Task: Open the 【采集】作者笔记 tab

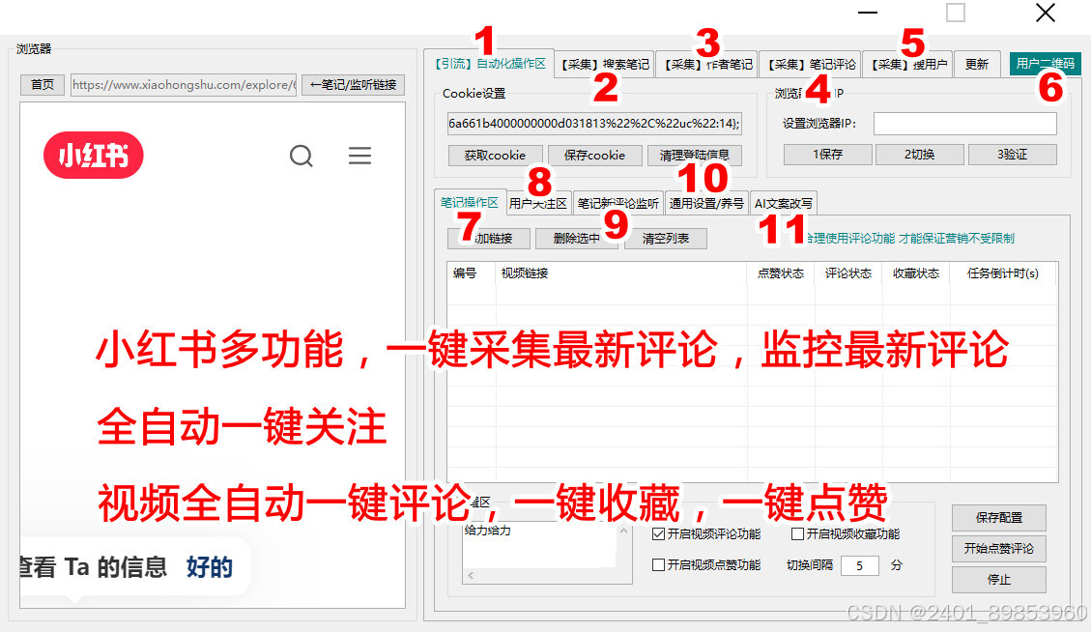Action: coord(707,64)
